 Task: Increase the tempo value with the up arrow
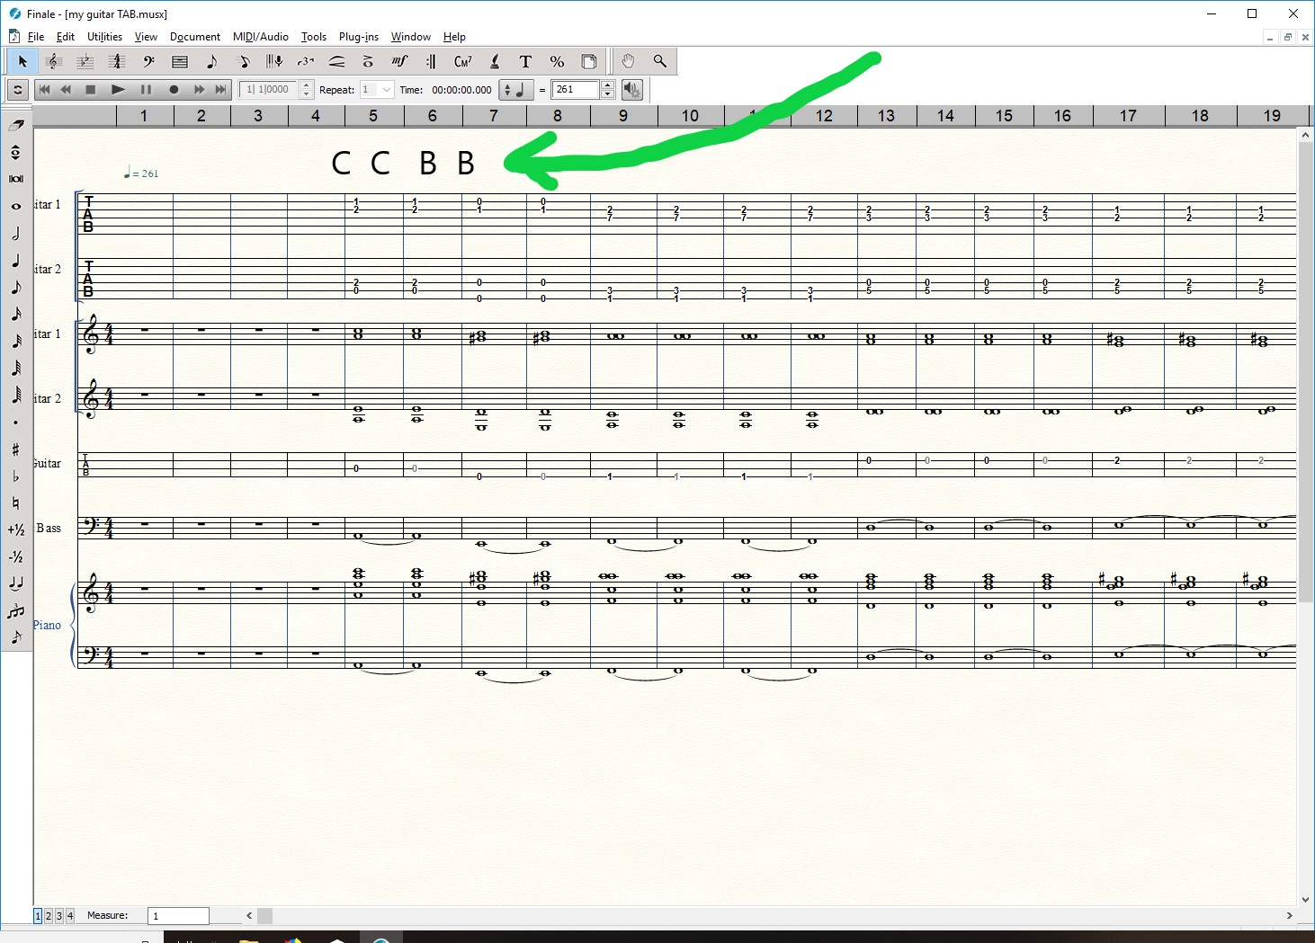tap(608, 85)
